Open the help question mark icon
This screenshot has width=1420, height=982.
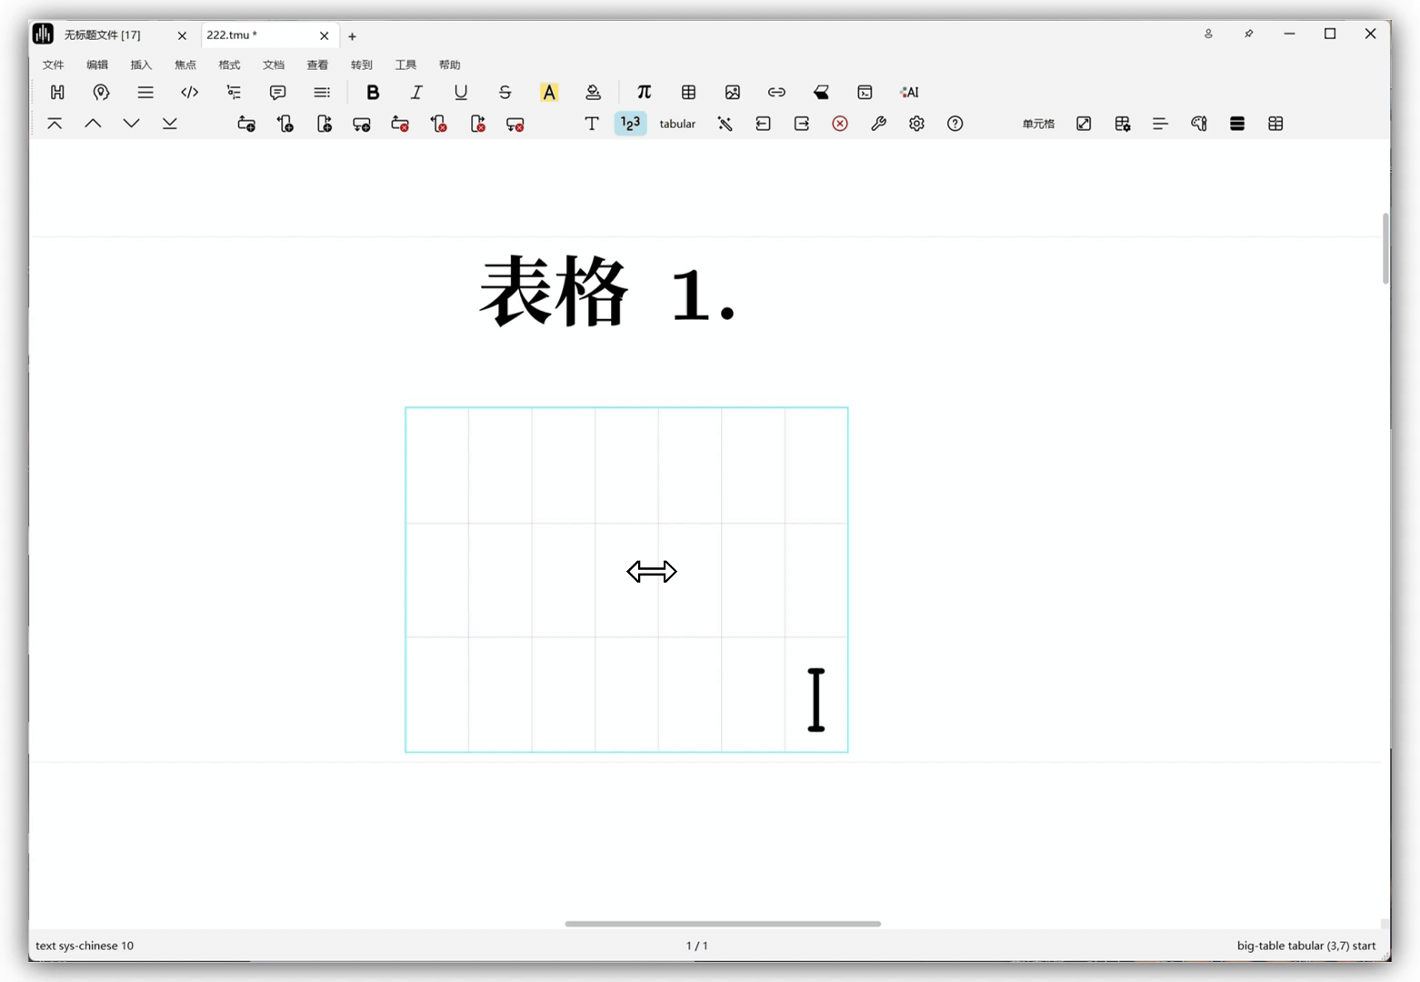(x=955, y=124)
